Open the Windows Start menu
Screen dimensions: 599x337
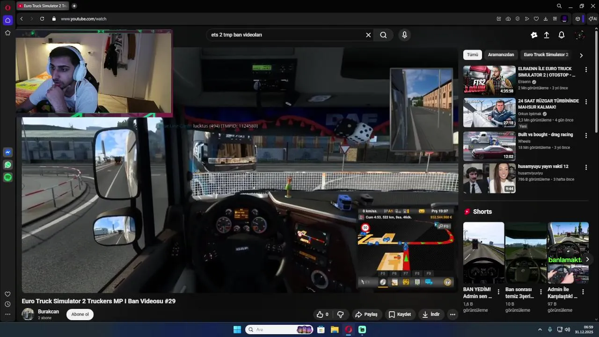237,330
